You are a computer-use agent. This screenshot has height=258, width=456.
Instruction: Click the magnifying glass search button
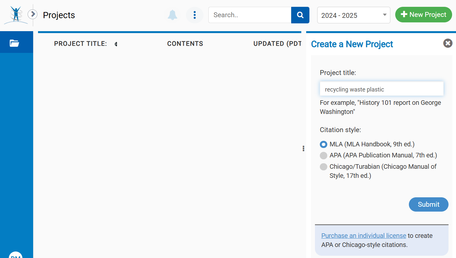pyautogui.click(x=300, y=15)
